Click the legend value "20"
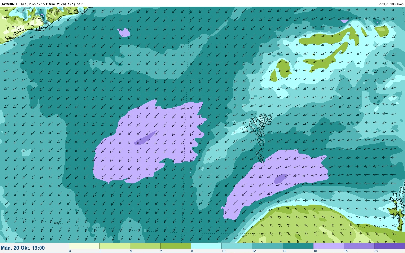 point(376,251)
